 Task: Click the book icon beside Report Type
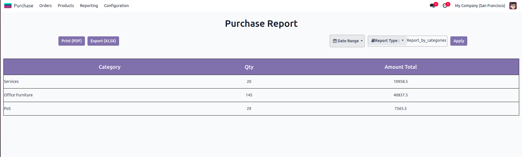[x=373, y=41]
